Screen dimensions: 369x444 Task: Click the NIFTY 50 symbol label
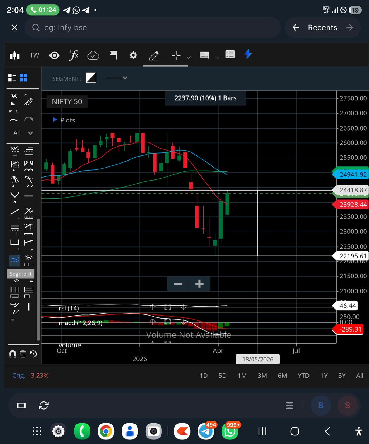[67, 101]
